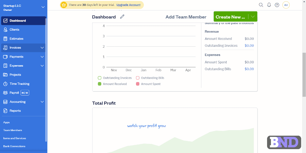
Task: Edit dashboard with the pencil icon
Action: coord(122,17)
